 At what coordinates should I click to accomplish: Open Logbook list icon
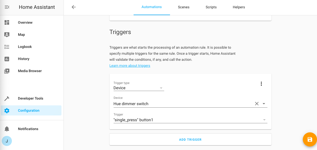(7, 47)
